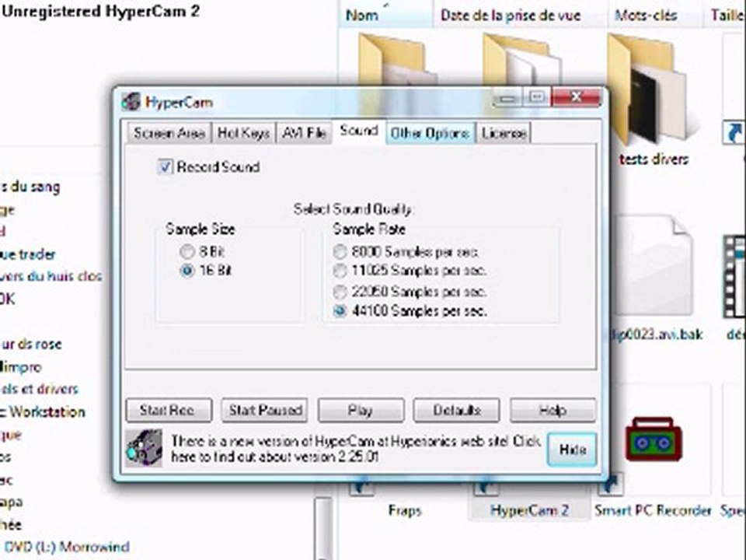Select the HyperCam 2 shortcut label

point(529,510)
